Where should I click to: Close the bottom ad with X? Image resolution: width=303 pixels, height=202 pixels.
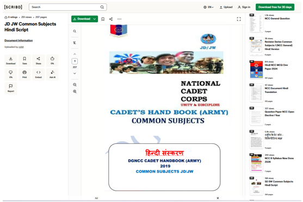(218, 198)
